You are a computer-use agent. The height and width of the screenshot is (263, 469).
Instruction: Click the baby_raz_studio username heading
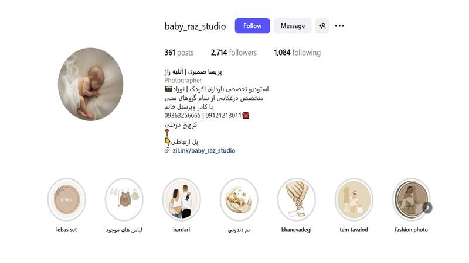click(x=195, y=26)
